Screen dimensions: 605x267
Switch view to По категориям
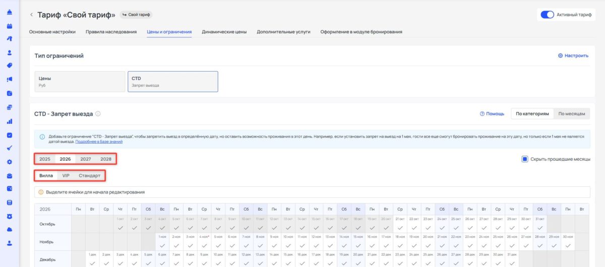click(532, 114)
